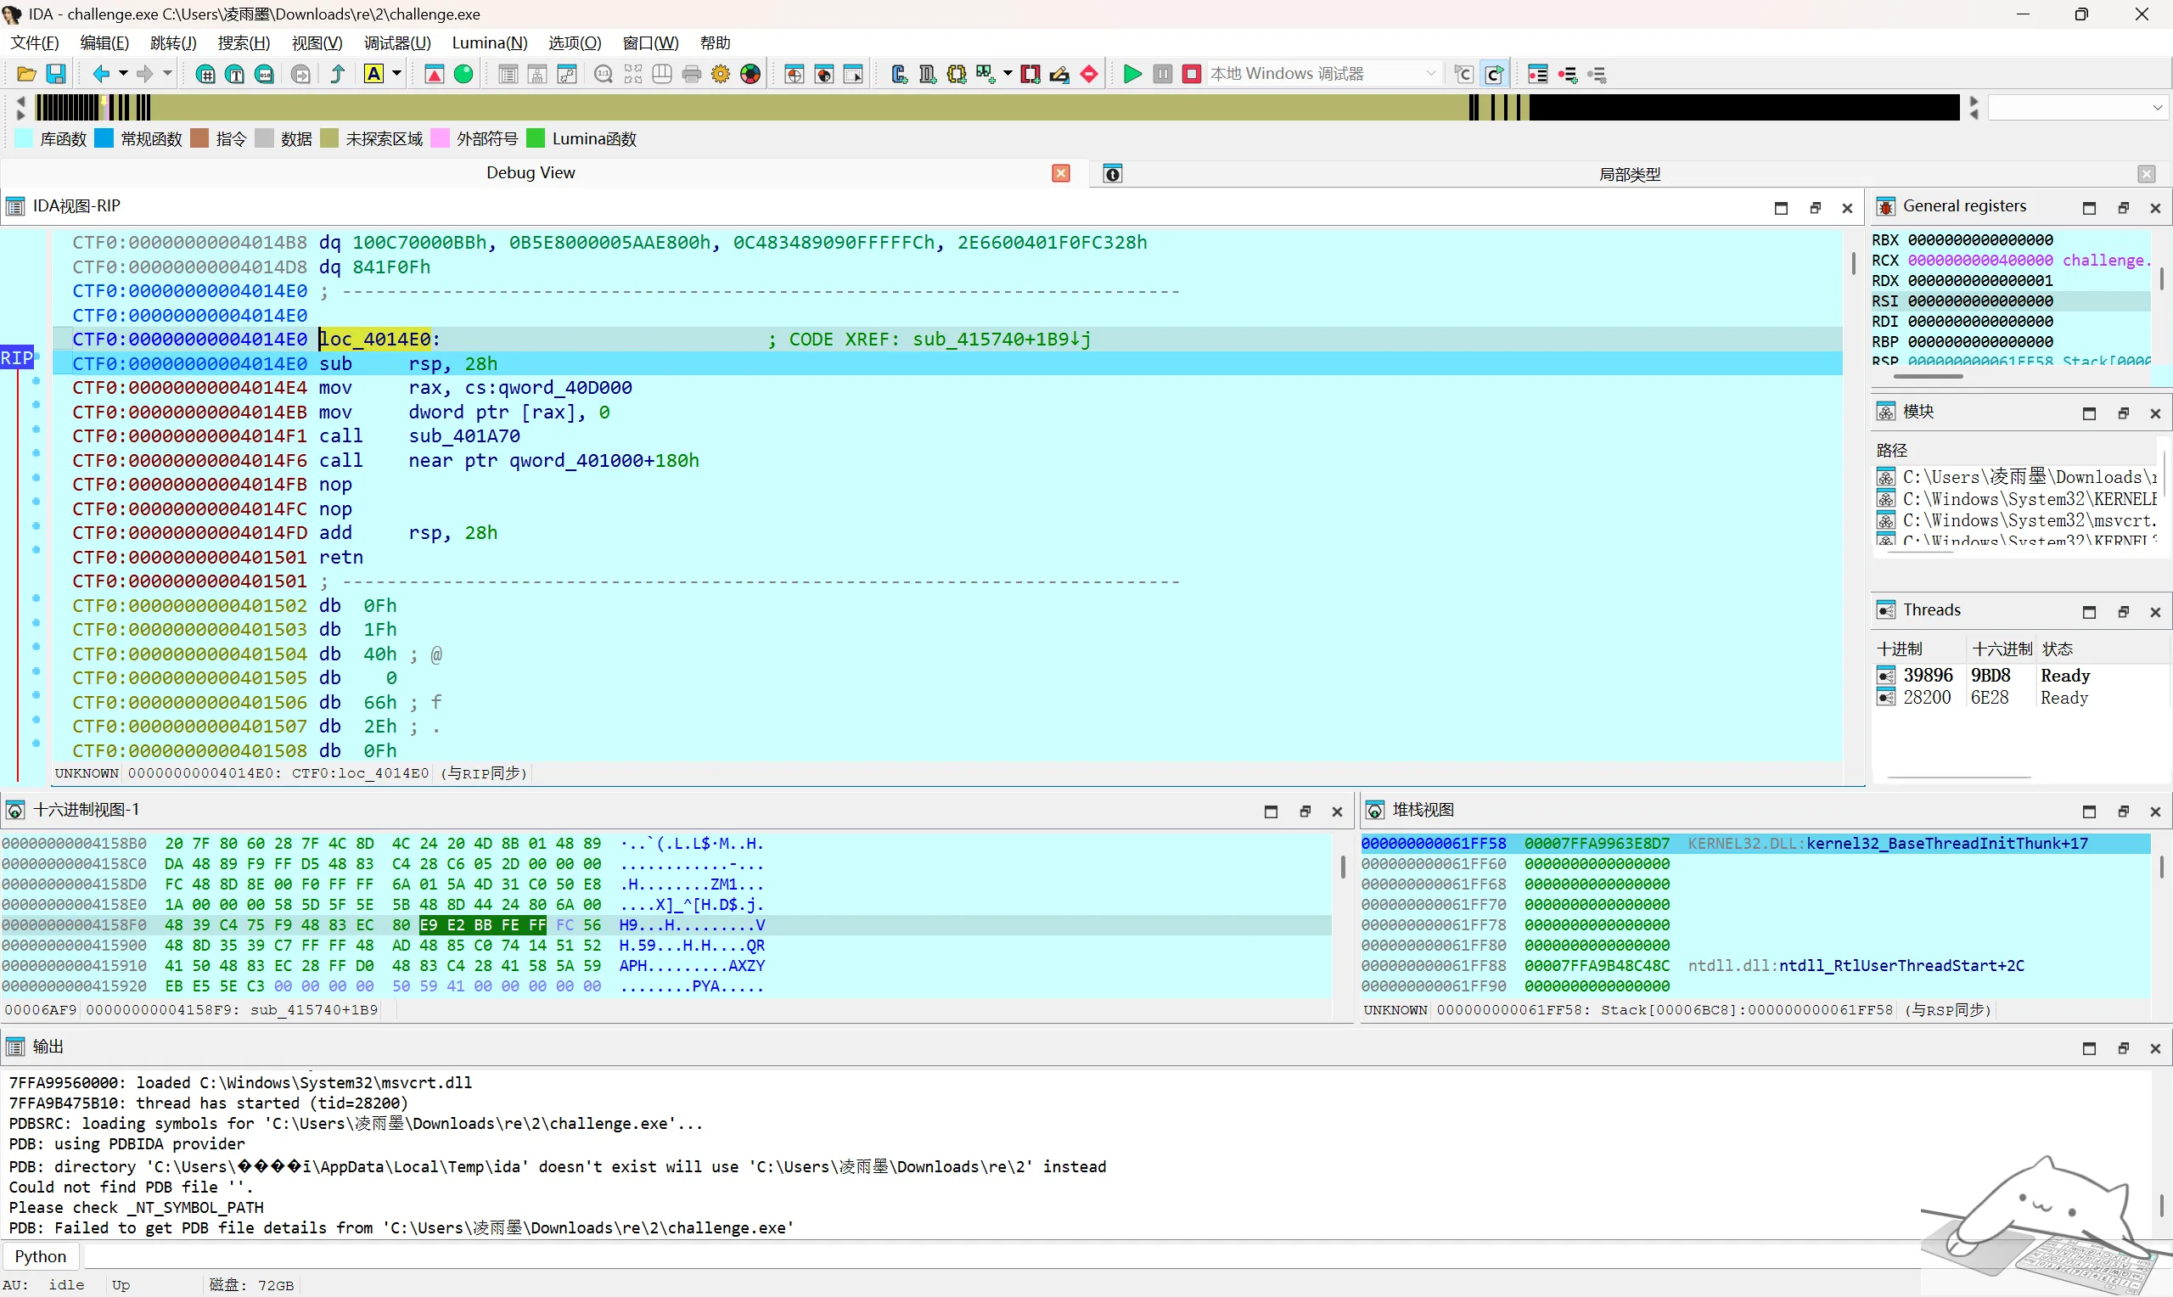The image size is (2173, 1297).
Task: Open the empty combo box beside navigation band
Action: 2077,108
